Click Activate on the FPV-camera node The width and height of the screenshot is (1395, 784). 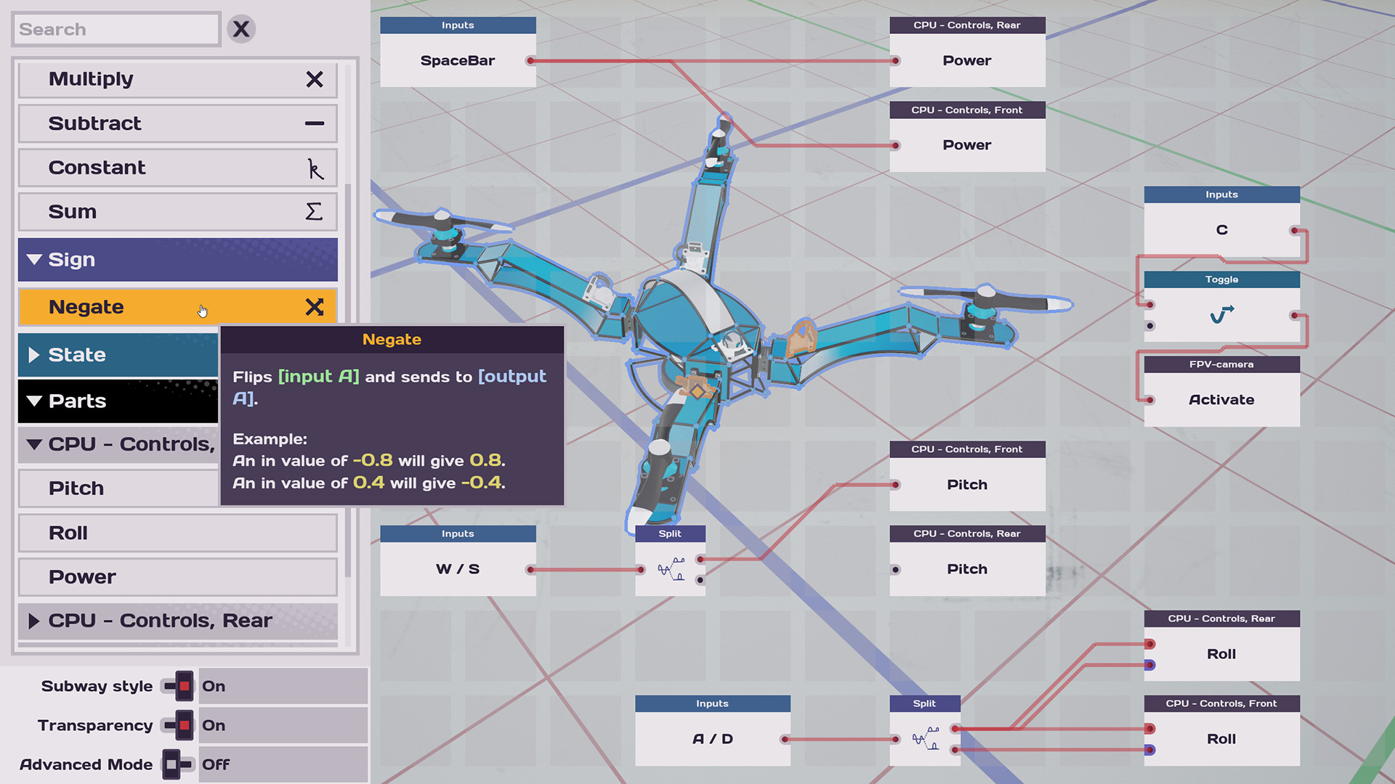pos(1221,399)
